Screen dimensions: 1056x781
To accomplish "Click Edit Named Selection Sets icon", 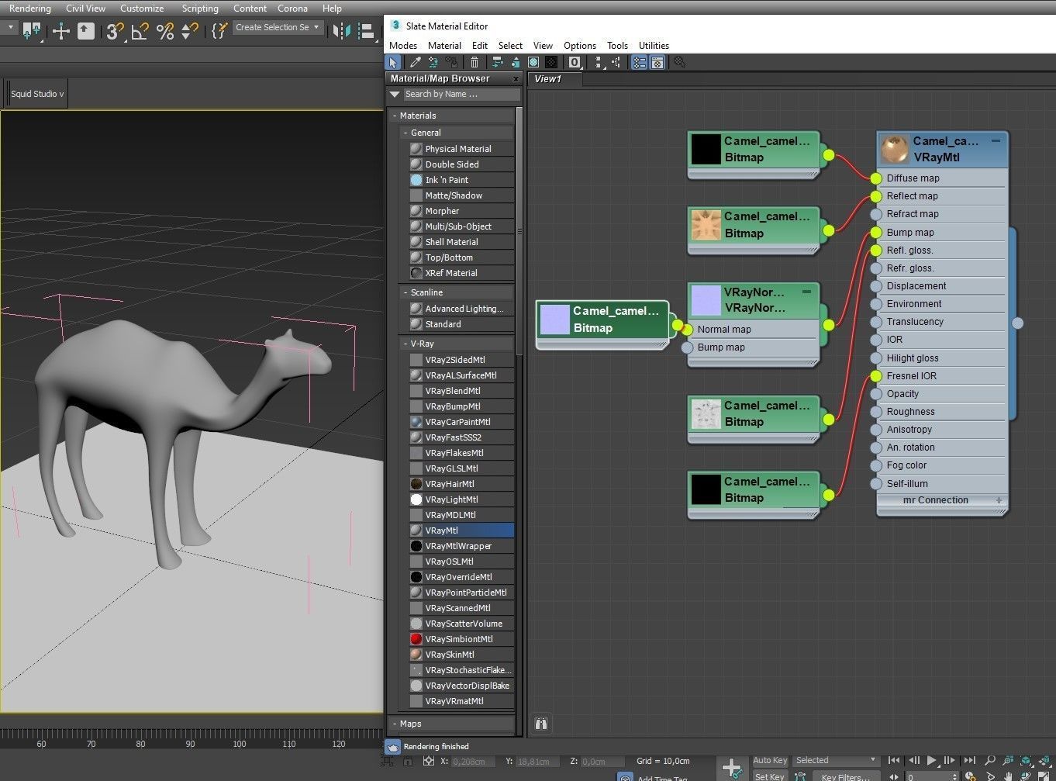I will tap(219, 31).
